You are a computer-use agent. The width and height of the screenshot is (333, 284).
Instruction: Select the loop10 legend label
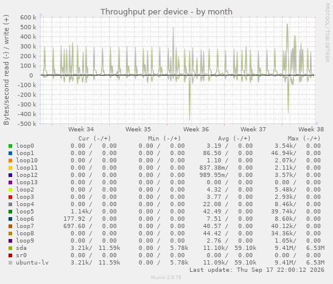pyautogui.click(x=27, y=161)
